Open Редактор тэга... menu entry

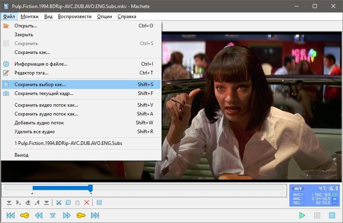pyautogui.click(x=81, y=73)
